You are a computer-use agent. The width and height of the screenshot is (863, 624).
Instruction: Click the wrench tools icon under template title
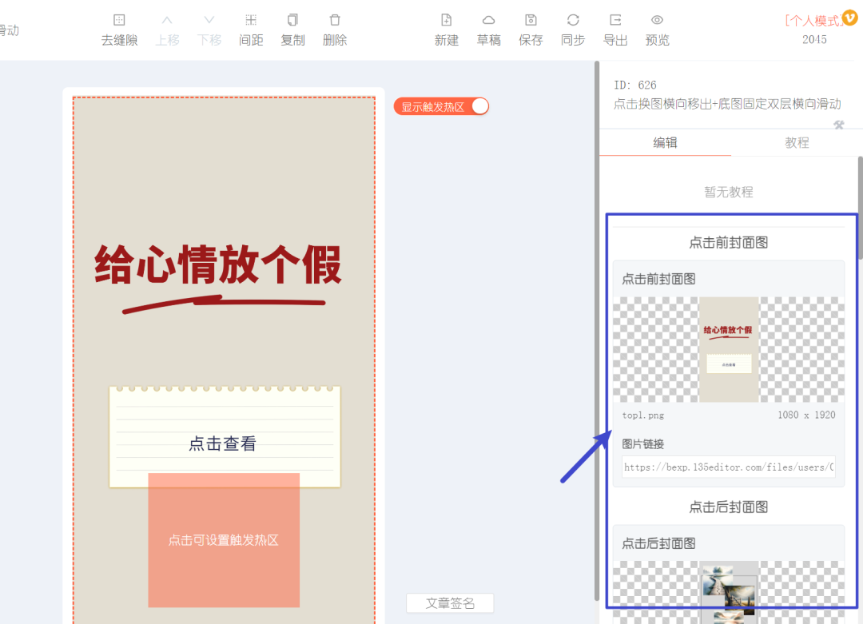coord(839,125)
